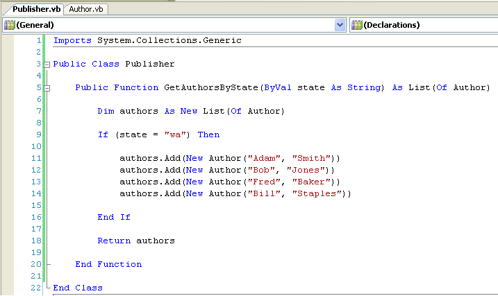
Task: Switch to the Author.vb tab
Action: pyautogui.click(x=85, y=9)
